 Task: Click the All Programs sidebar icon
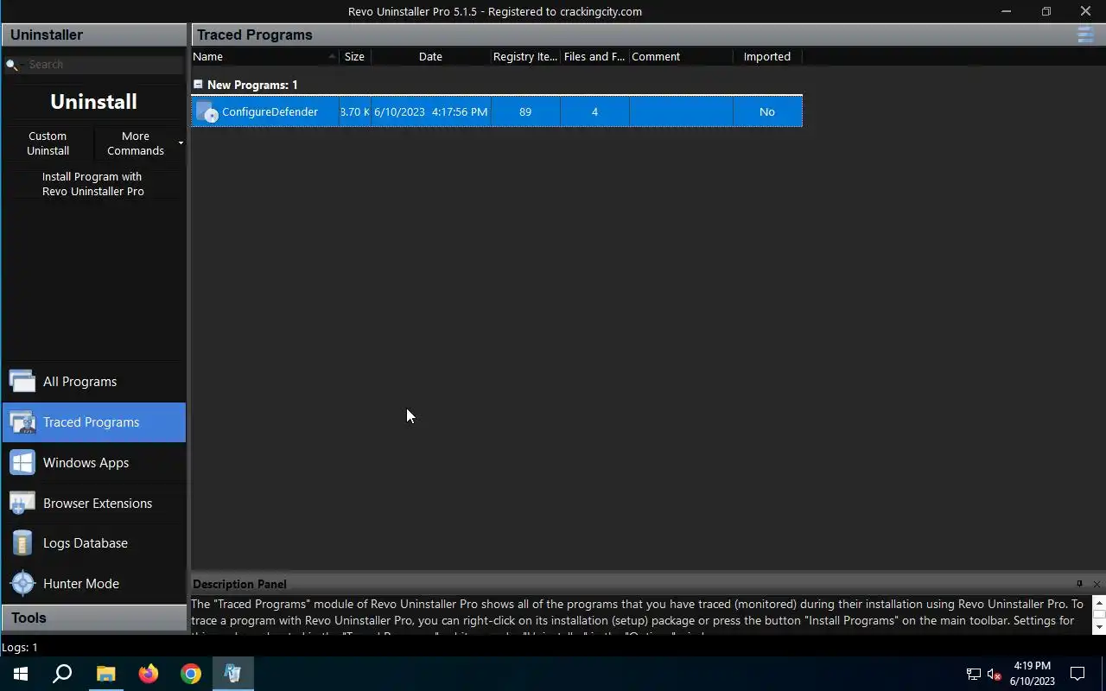[x=22, y=381]
